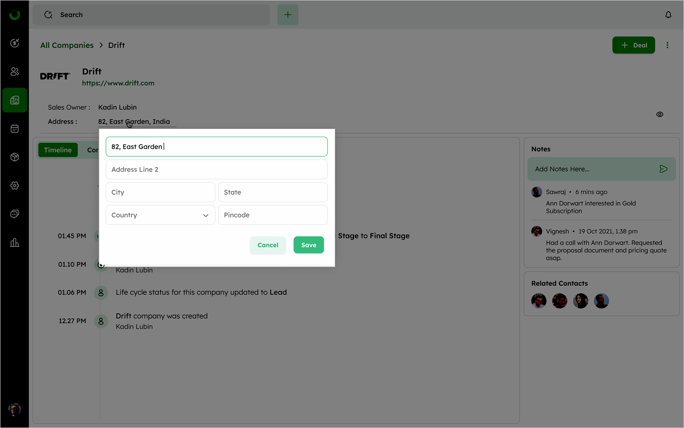
Task: Open the Reports bar chart icon in sidebar
Action: 15,243
